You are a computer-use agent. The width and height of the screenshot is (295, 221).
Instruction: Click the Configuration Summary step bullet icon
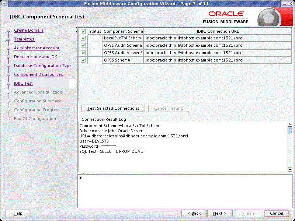pyautogui.click(x=8, y=101)
